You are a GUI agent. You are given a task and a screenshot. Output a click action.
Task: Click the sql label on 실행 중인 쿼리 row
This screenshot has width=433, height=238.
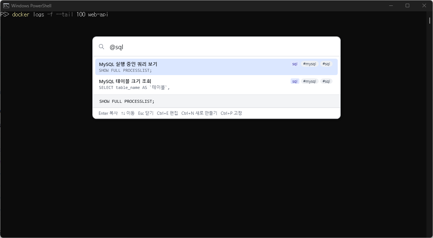pos(295,64)
